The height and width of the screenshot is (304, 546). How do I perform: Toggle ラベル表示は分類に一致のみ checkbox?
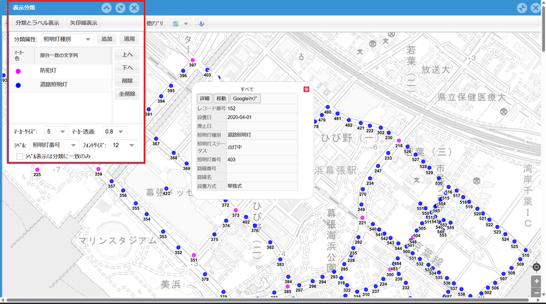click(20, 156)
